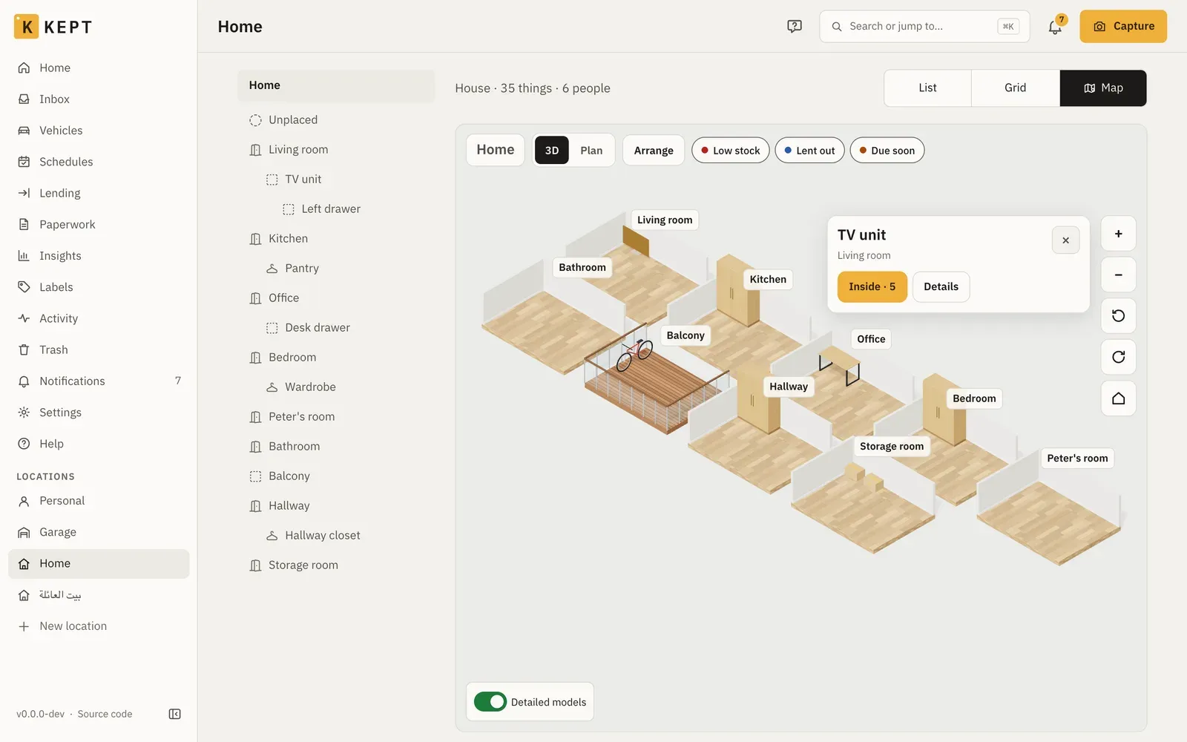Switch to 3D view mode
The width and height of the screenshot is (1187, 742).
click(x=551, y=151)
